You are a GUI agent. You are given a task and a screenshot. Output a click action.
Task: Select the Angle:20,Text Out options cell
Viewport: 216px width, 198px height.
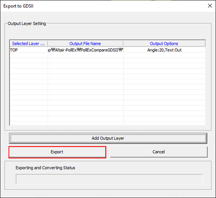point(165,50)
